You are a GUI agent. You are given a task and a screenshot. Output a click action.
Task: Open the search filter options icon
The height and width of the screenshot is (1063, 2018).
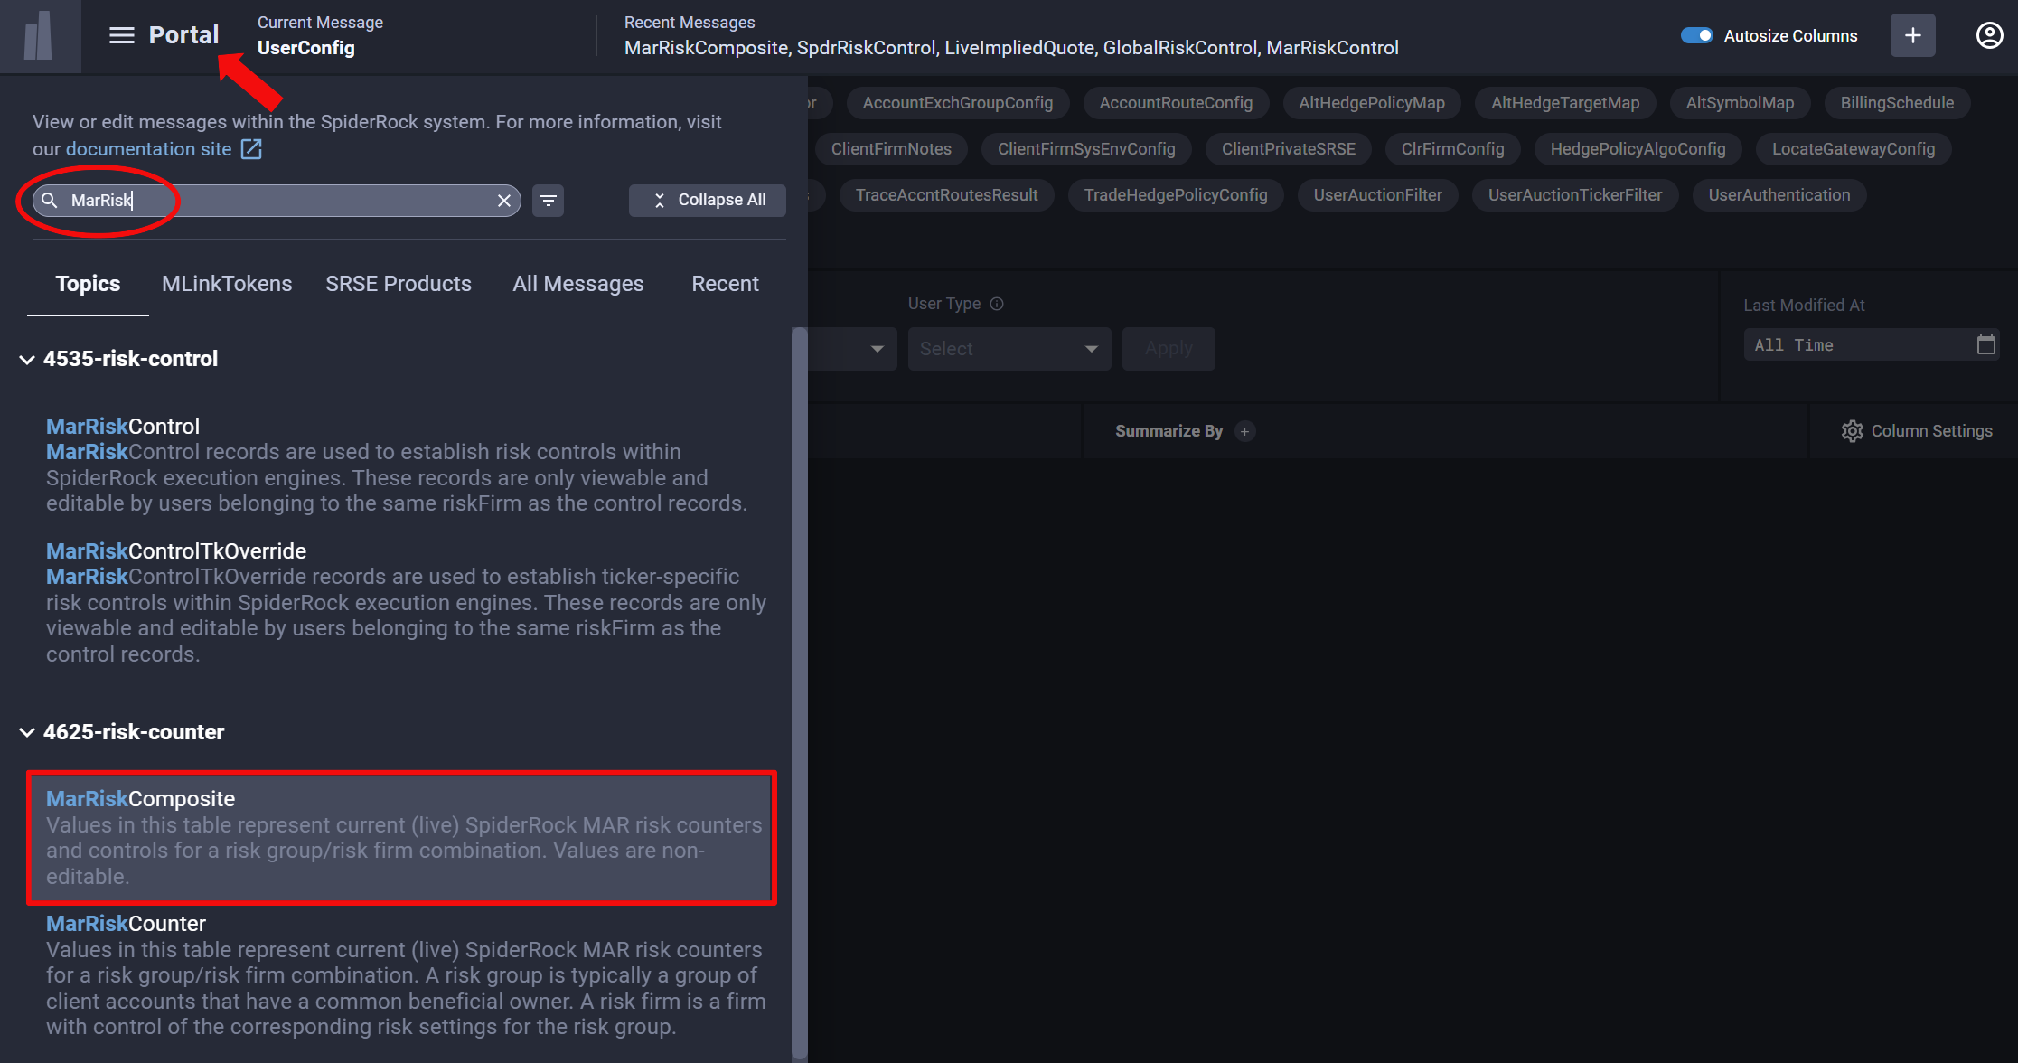549,201
